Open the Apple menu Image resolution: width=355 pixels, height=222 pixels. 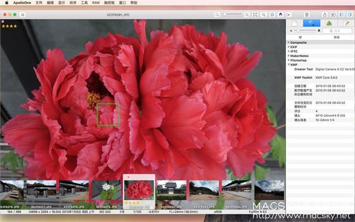7,3
